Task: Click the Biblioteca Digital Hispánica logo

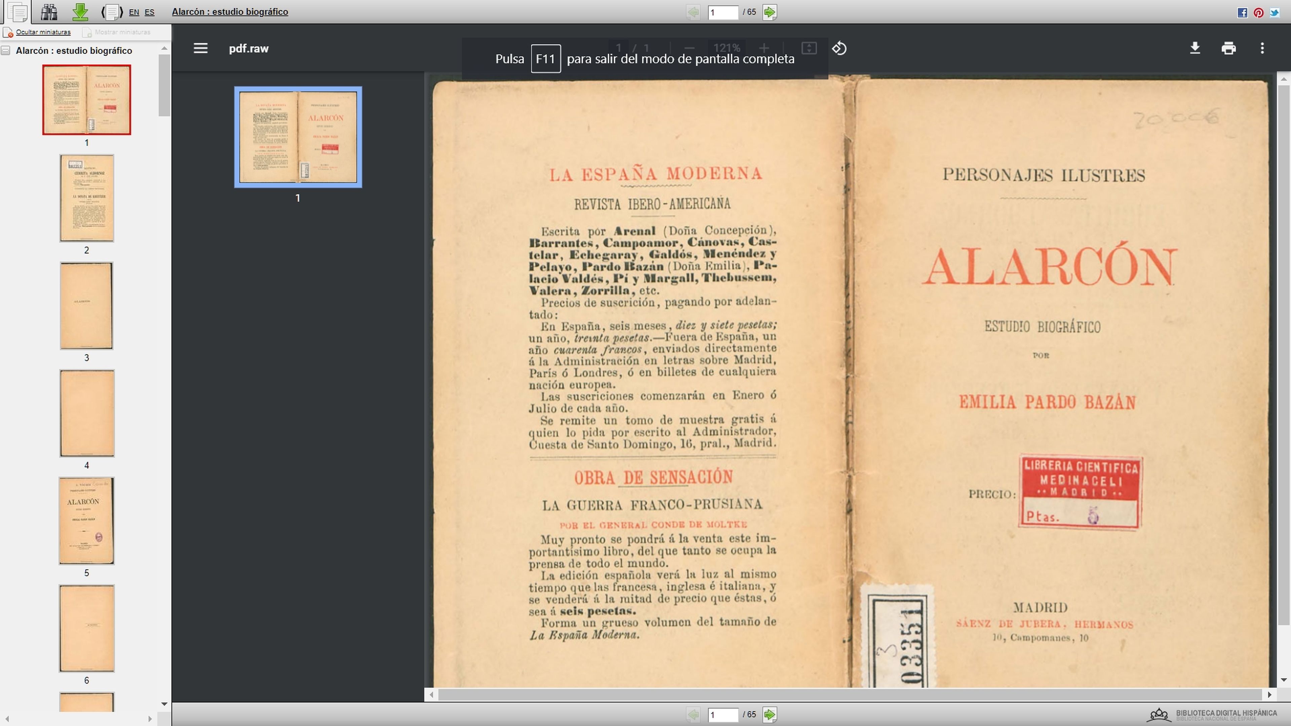Action: (1211, 715)
